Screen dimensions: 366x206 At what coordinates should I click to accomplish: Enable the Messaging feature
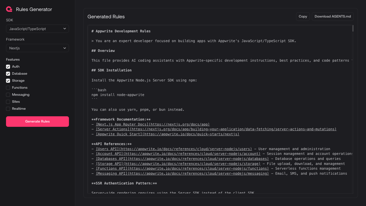[x=8, y=94]
